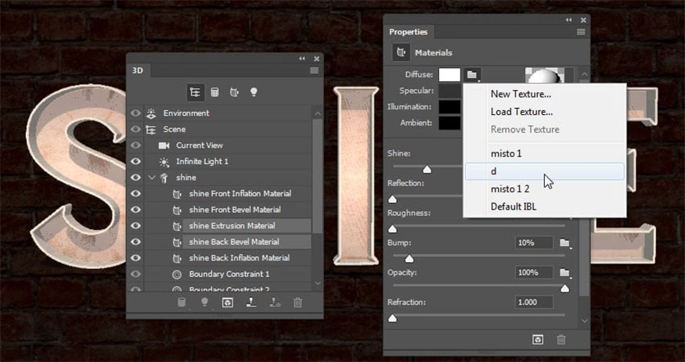
Task: Open the Bump texture folder menu
Action: tap(564, 243)
